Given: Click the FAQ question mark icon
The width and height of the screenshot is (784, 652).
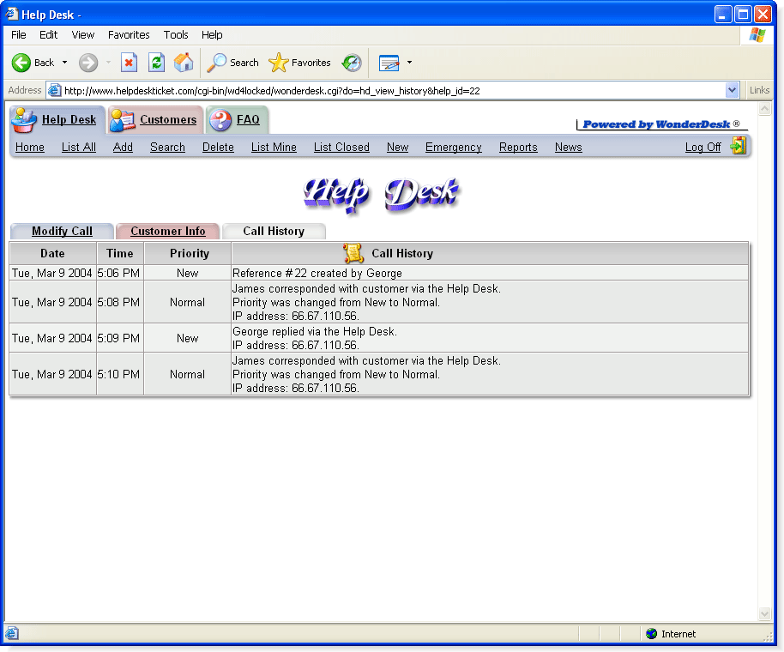Looking at the screenshot, I should 220,120.
